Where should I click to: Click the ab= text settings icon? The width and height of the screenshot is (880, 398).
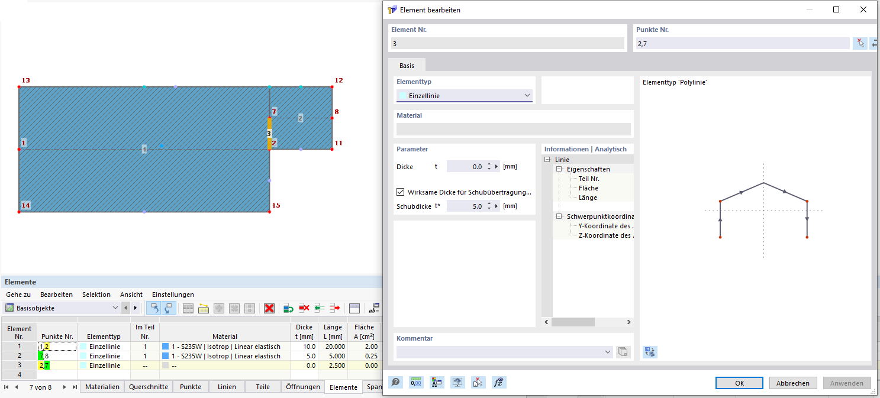click(374, 308)
